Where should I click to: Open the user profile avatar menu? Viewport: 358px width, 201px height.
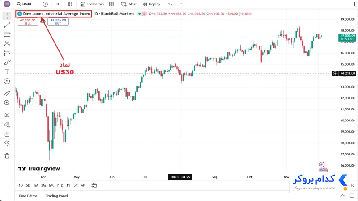[7, 4]
